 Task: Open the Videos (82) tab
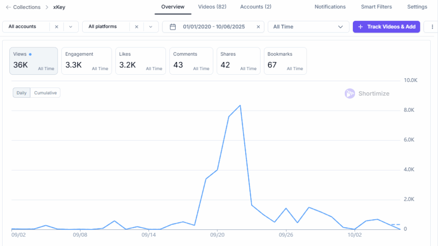212,7
